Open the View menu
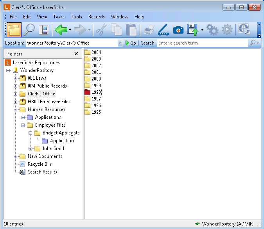 pyautogui.click(x=42, y=17)
